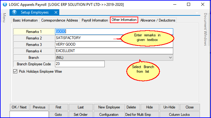Click the Remarks 4 field with EXCELLENT
The image size is (211, 118).
(x=114, y=51)
